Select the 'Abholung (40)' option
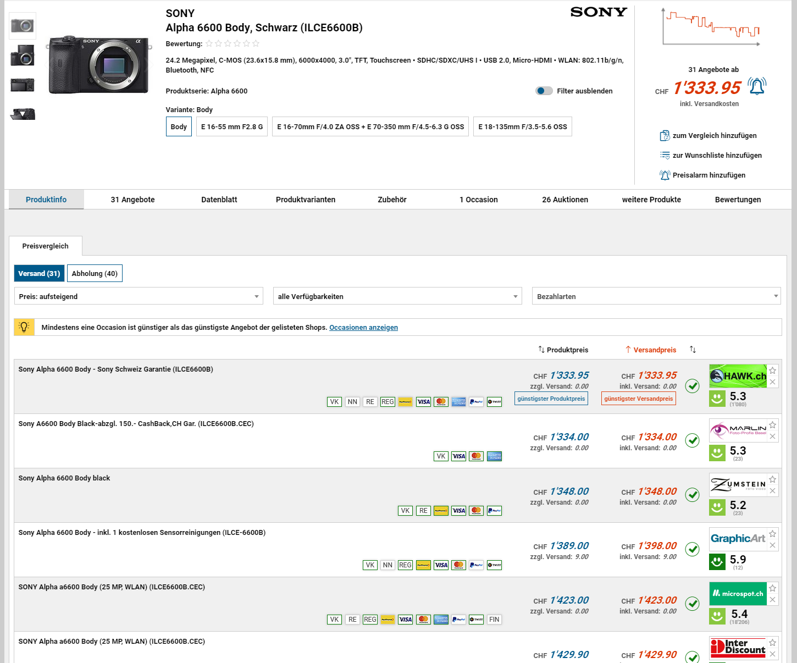Screen dimensions: 797x663 (95, 274)
